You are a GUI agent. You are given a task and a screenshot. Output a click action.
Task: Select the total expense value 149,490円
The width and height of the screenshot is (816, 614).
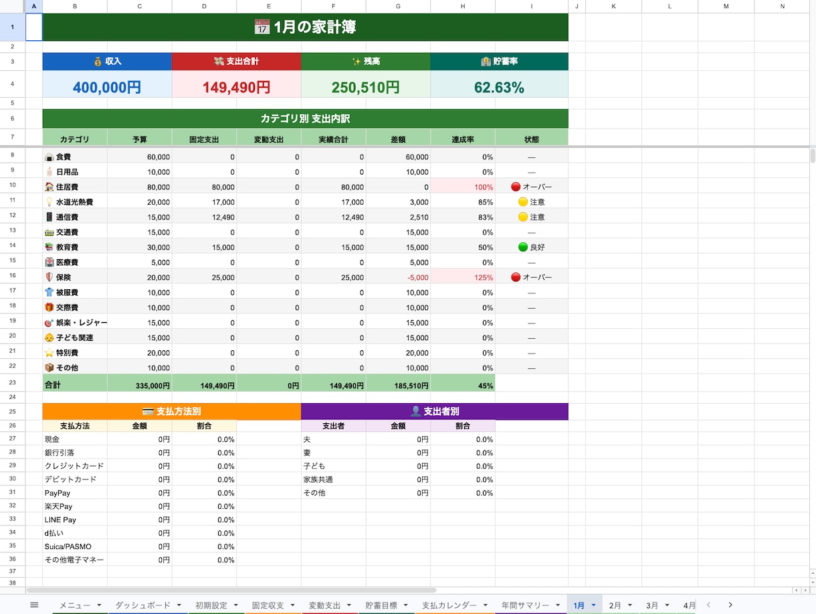[x=237, y=87]
